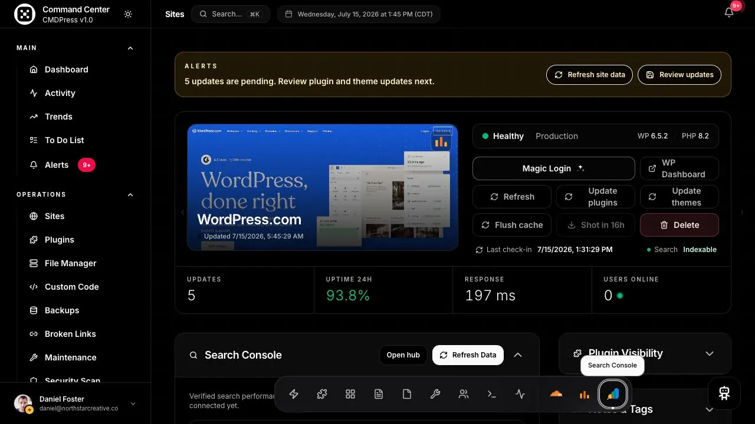Click Flush cache button
This screenshot has height=424, width=755.
(512, 225)
